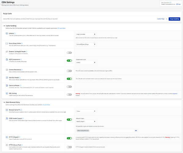This screenshot has width=183, height=153.
Task: Open help icon beside Use Vary Header
Action: click(20, 78)
